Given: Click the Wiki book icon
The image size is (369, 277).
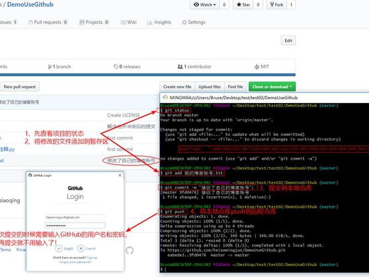Looking at the screenshot, I should pyautogui.click(x=123, y=22).
